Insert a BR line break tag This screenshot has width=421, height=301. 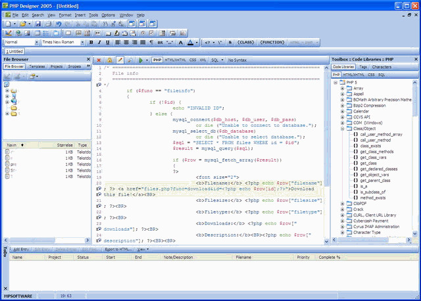(x=160, y=42)
